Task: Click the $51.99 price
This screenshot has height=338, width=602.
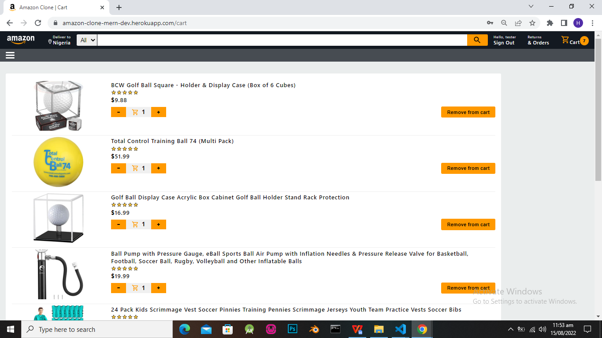Action: tap(120, 156)
